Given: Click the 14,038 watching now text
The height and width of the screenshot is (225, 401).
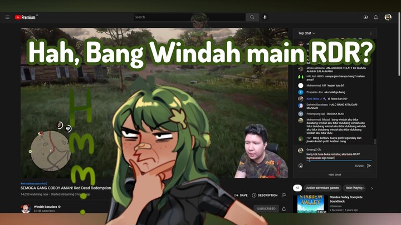Looking at the screenshot, I should click(35, 194).
